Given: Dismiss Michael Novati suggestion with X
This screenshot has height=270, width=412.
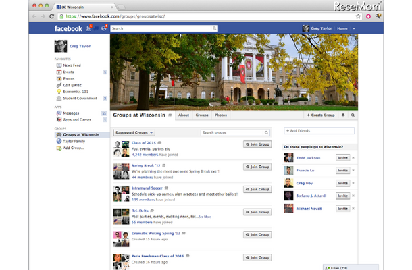Looking at the screenshot, I should pyautogui.click(x=353, y=209).
